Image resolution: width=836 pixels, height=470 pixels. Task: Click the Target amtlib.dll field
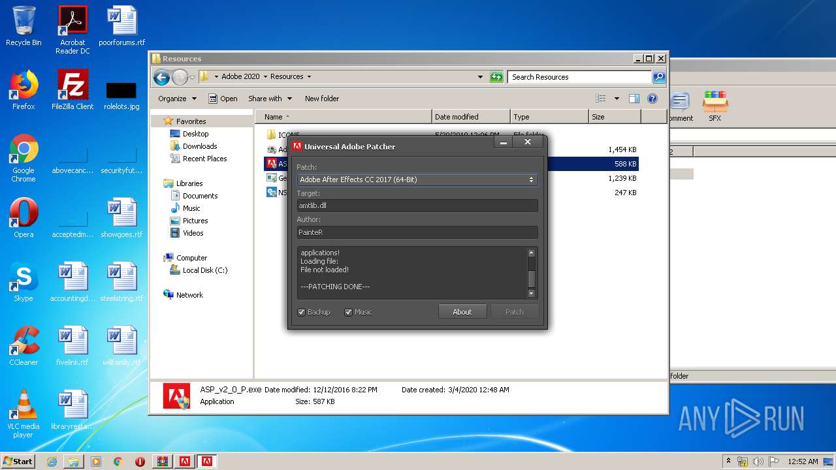tap(417, 206)
